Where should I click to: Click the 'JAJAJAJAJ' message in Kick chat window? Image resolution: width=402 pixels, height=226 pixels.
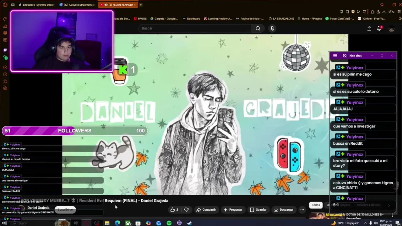coord(343,109)
